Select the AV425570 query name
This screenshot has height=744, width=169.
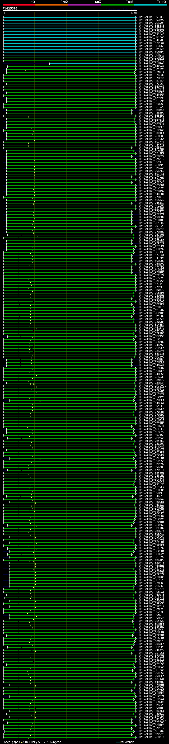(10, 8)
